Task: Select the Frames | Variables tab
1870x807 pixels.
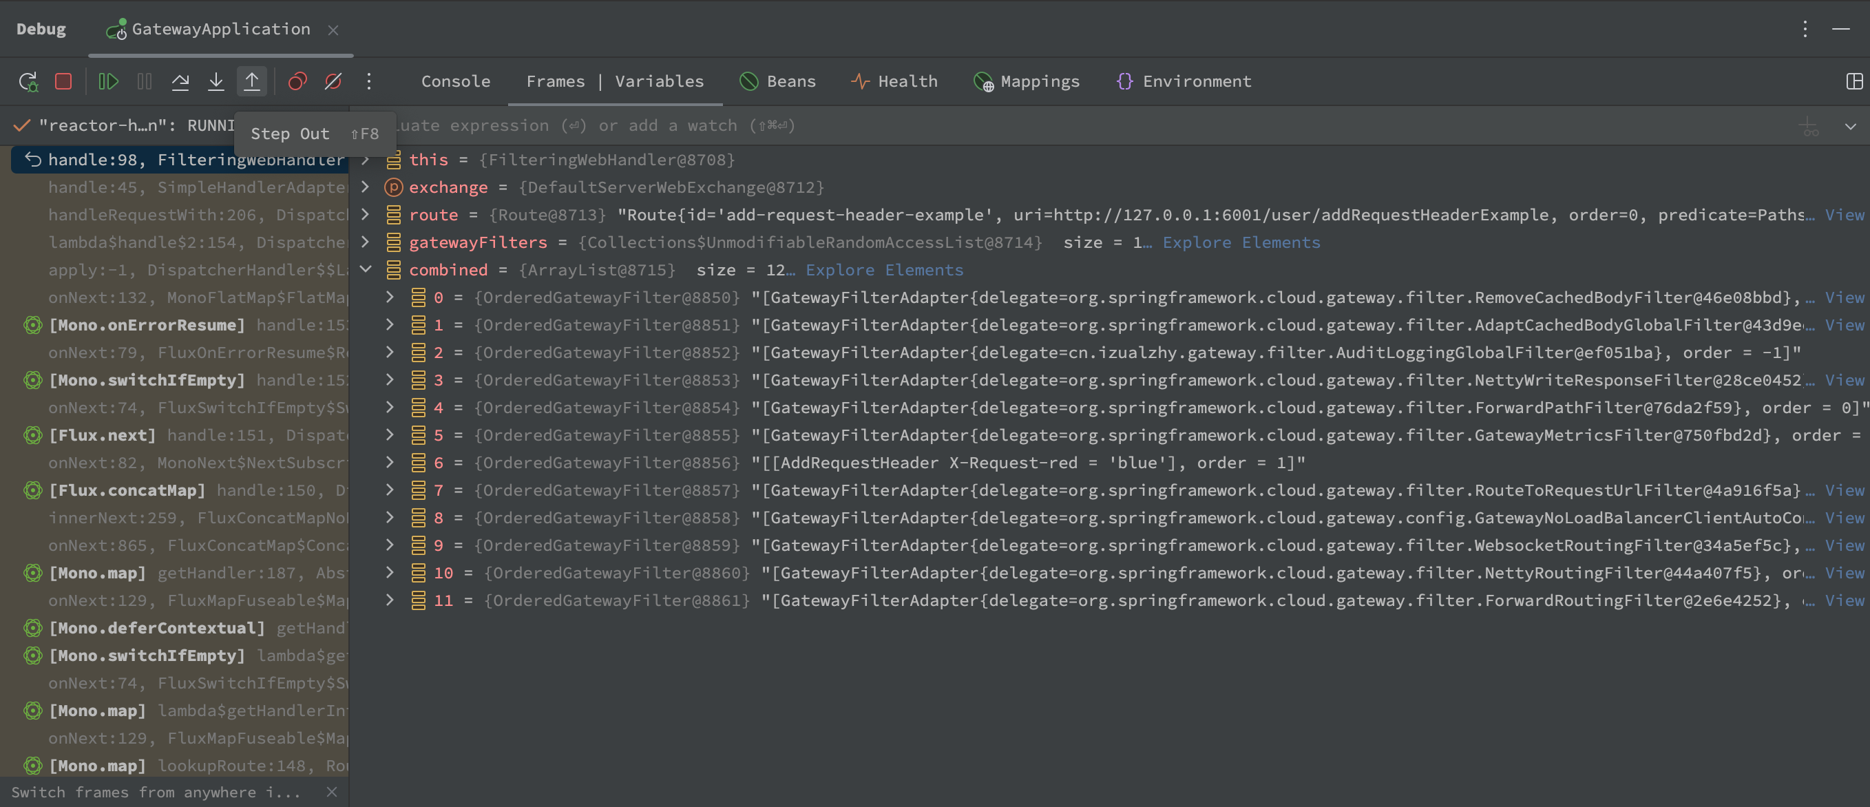Action: point(615,81)
